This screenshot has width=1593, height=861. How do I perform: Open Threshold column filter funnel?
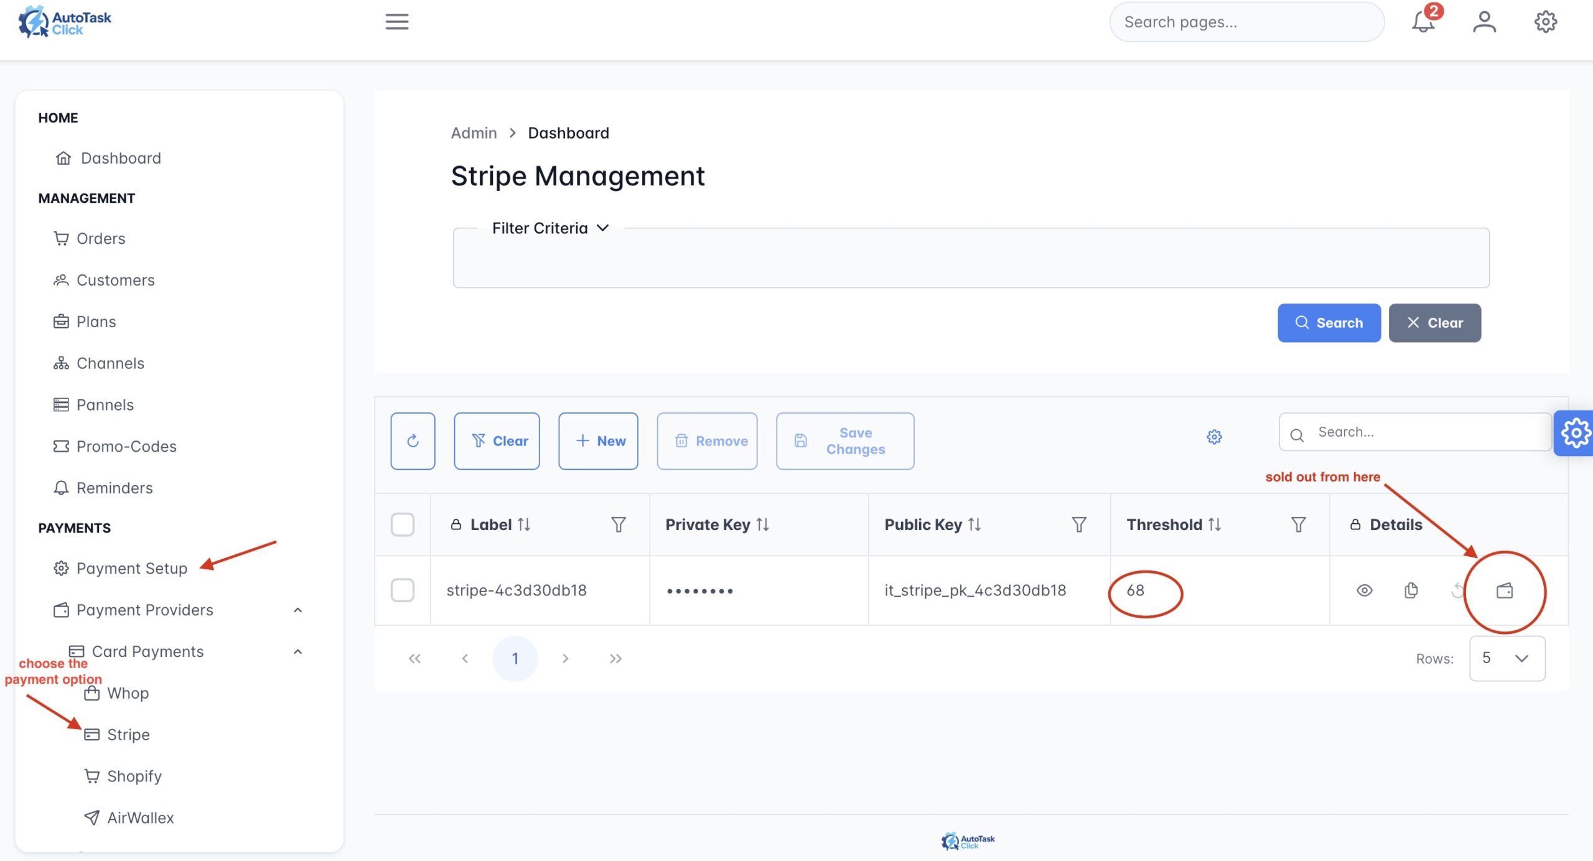click(1298, 524)
